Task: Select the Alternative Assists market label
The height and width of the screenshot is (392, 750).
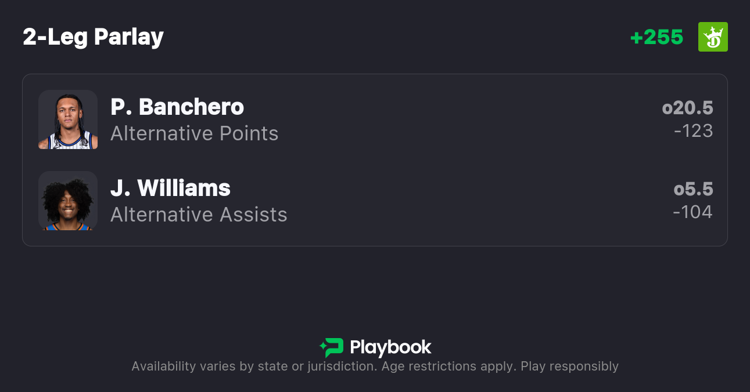Action: pos(199,215)
